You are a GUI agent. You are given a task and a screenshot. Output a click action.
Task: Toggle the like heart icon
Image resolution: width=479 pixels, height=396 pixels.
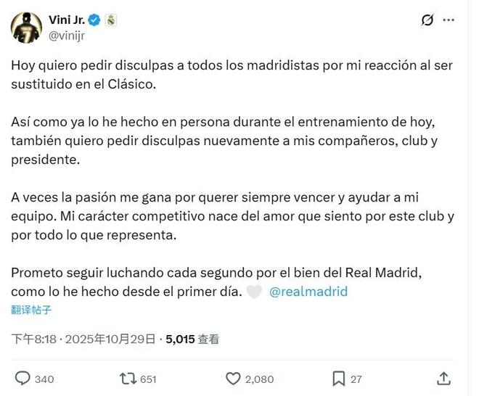point(233,378)
